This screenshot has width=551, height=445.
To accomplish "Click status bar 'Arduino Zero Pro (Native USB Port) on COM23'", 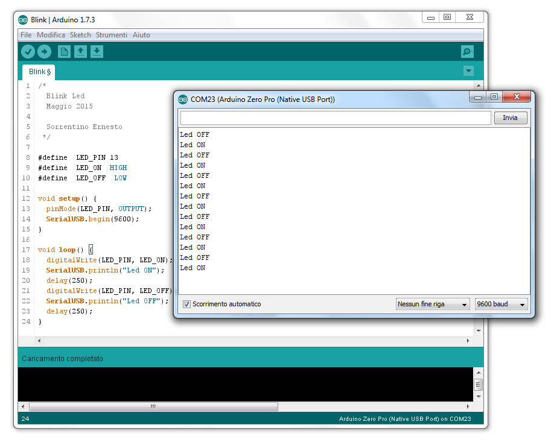I will pyautogui.click(x=405, y=419).
